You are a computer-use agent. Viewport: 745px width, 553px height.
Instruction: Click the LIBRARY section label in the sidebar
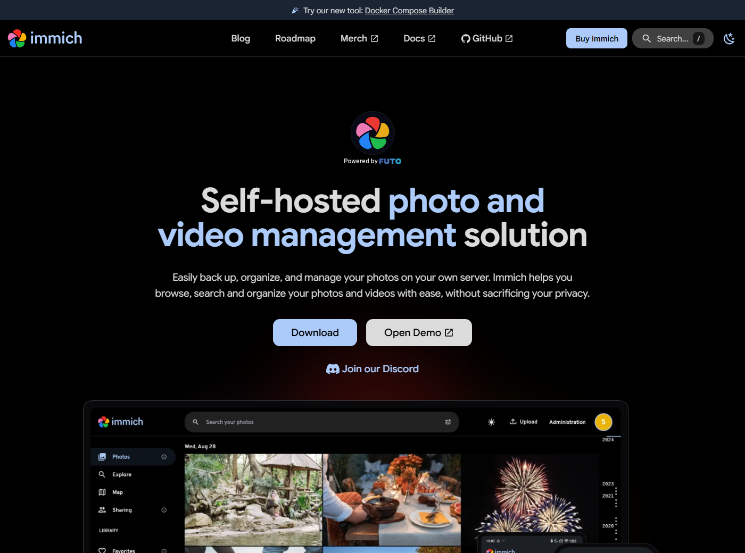(109, 531)
